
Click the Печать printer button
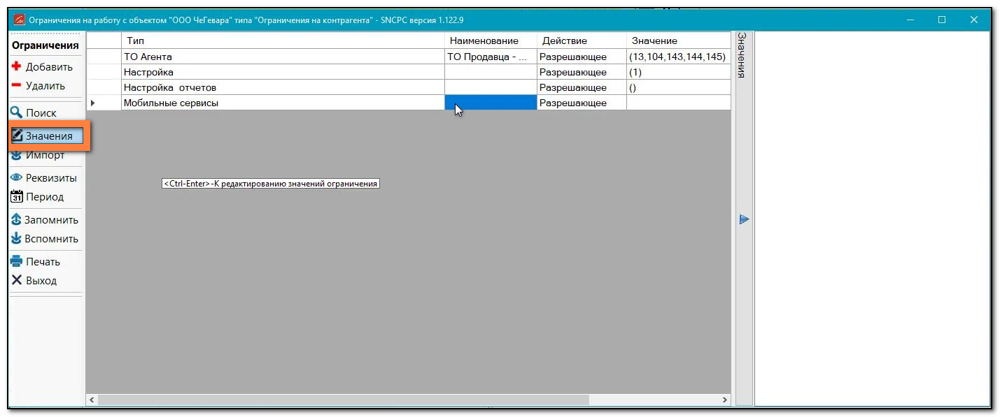tap(36, 262)
